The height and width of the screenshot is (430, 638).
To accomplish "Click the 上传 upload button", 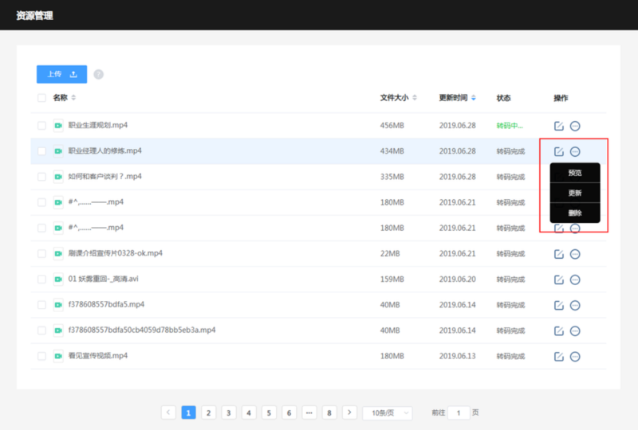I will (x=62, y=74).
